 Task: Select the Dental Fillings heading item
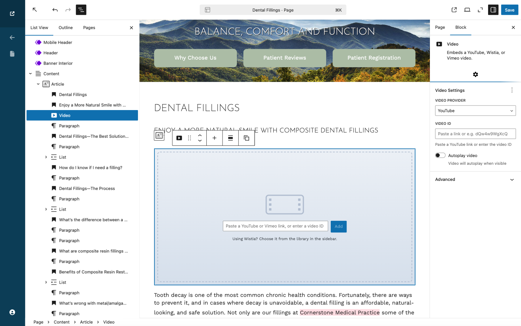[82, 95]
